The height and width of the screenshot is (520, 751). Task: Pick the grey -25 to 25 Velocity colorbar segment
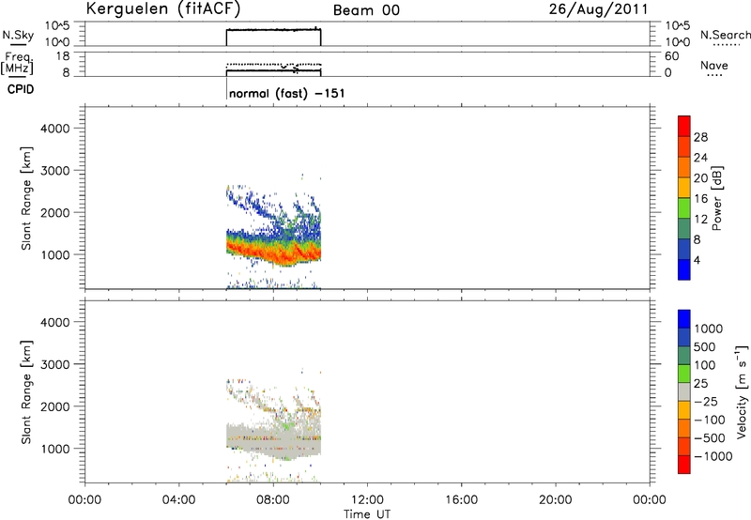684,391
